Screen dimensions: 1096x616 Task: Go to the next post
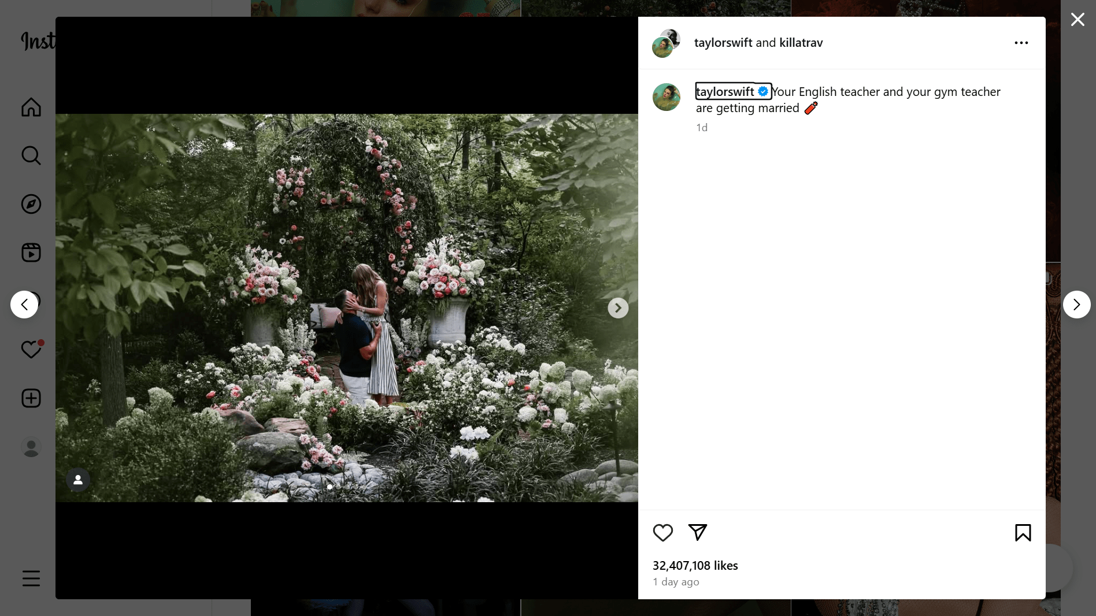click(x=1076, y=305)
